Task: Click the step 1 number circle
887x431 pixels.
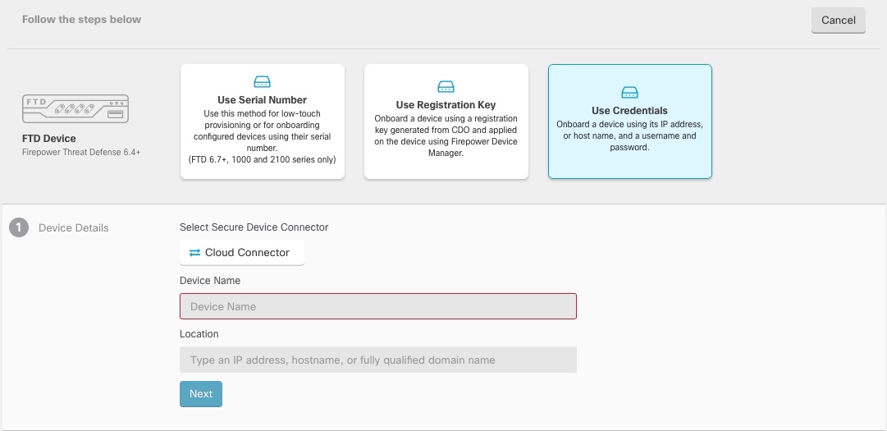Action: coord(19,228)
